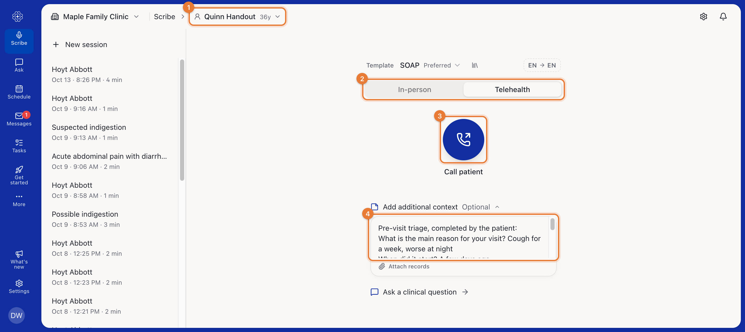The height and width of the screenshot is (332, 745).
Task: Open Ask a clinical question link
Action: click(x=419, y=292)
